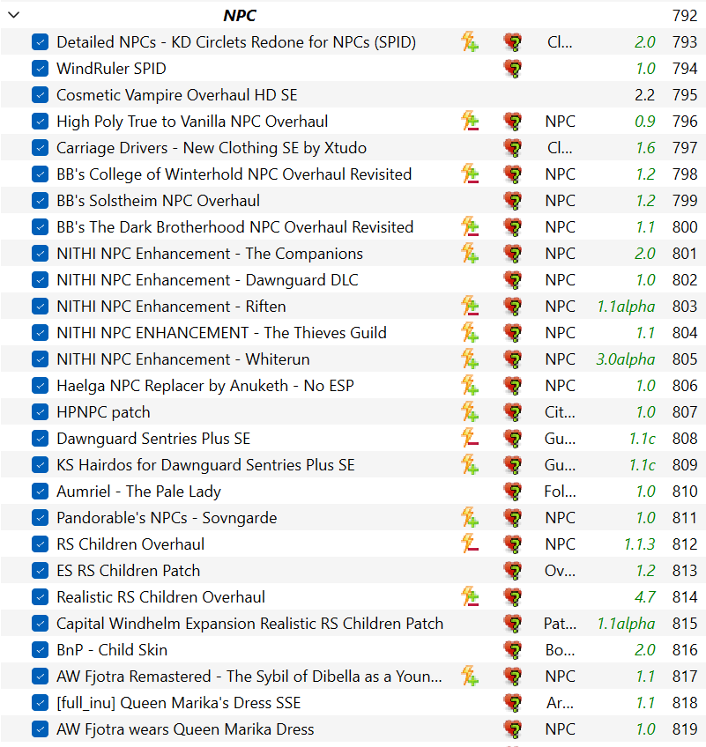Click heart flag icon for Capital Windhelm Expansion patch
The width and height of the screenshot is (706, 747).
point(513,624)
